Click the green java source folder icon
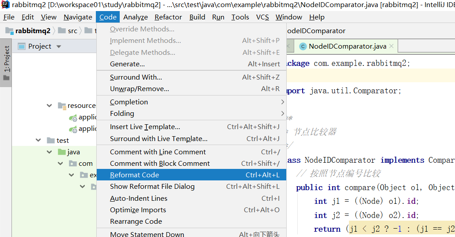 point(61,152)
